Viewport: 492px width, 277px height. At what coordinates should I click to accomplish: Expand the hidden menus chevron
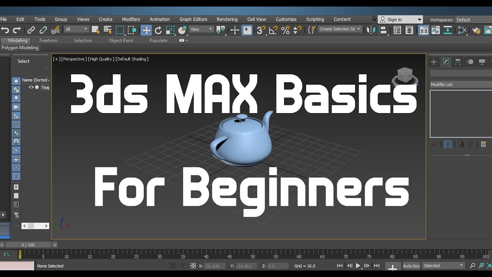pyautogui.click(x=374, y=20)
